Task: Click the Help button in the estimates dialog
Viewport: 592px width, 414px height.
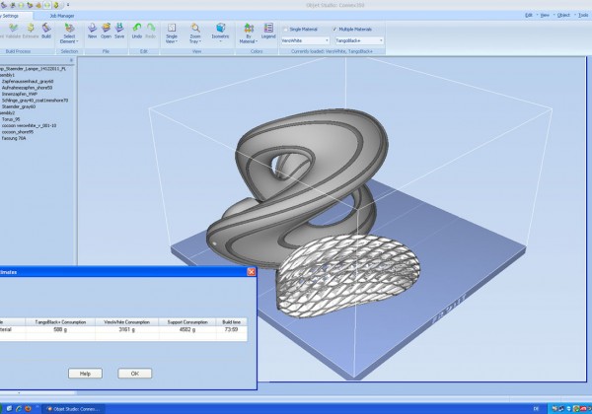Action: 85,374
